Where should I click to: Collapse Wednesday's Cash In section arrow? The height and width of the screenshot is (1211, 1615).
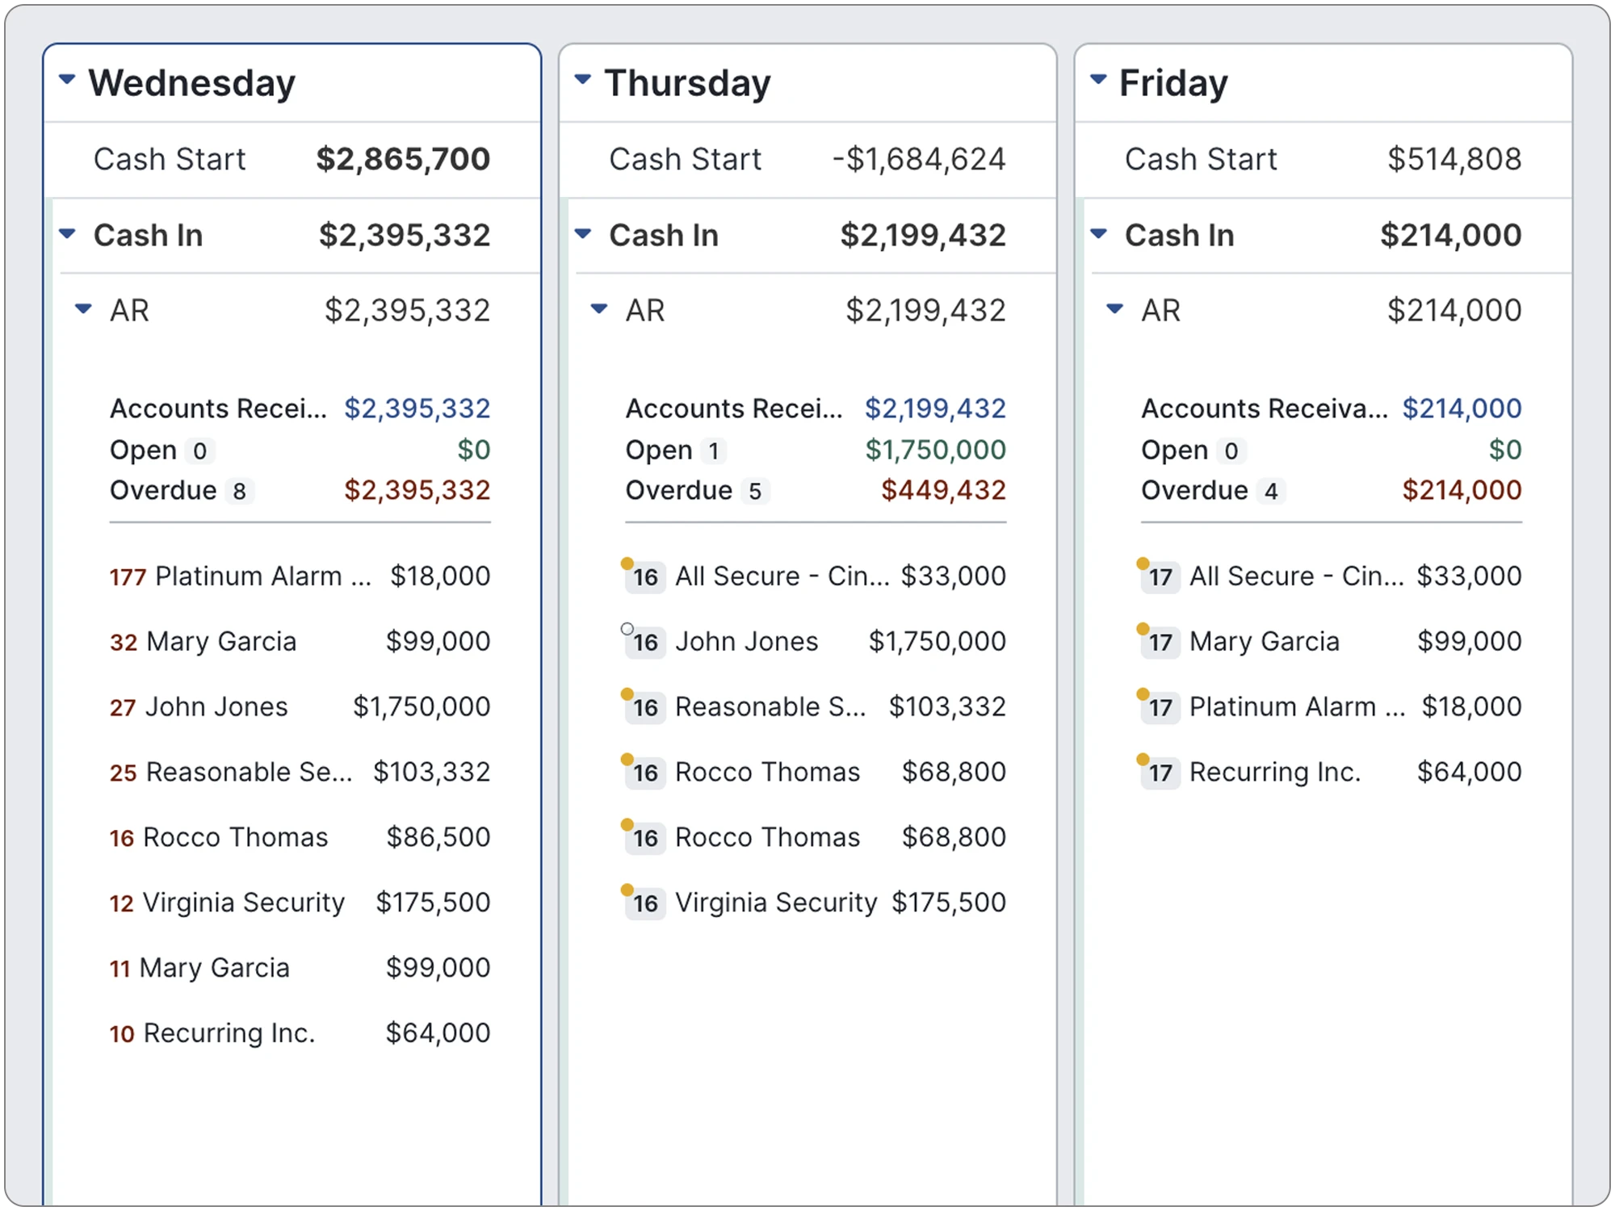tap(67, 234)
